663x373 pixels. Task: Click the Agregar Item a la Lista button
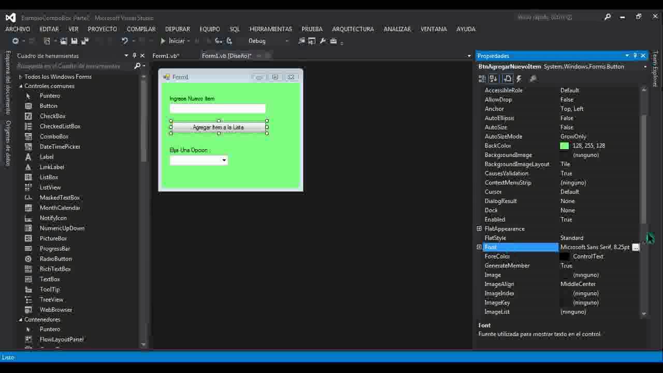click(x=218, y=127)
